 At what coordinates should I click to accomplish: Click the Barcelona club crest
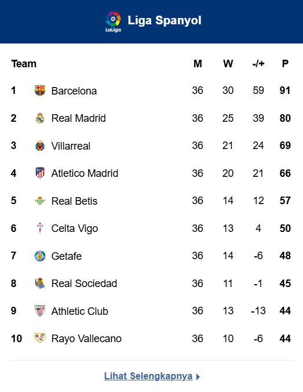(40, 90)
